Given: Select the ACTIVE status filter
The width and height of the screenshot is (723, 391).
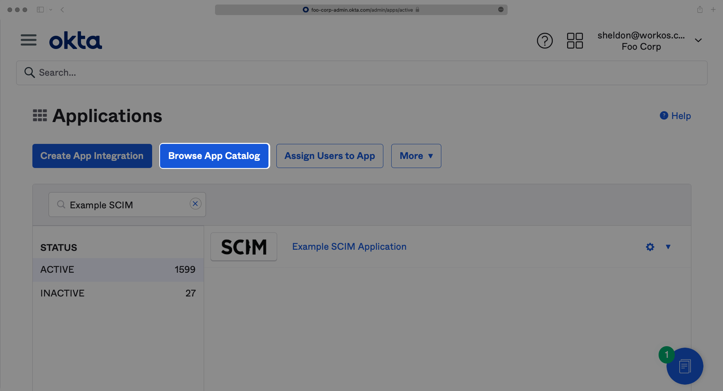Looking at the screenshot, I should coord(118,270).
